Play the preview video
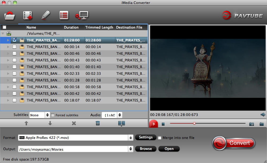 coord(153,124)
